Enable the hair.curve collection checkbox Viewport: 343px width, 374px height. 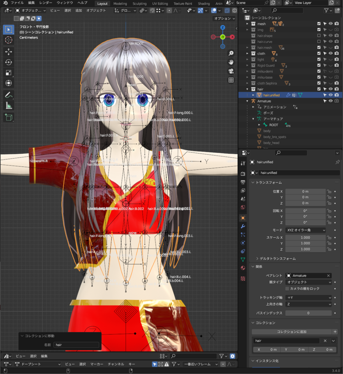(x=319, y=42)
